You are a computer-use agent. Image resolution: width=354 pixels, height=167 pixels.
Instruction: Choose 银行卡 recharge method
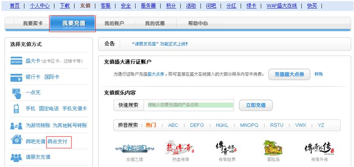coord(33,77)
